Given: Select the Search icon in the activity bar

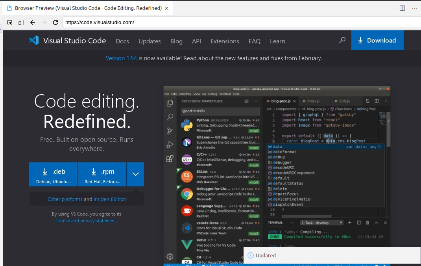Looking at the screenshot, I should 170,117.
